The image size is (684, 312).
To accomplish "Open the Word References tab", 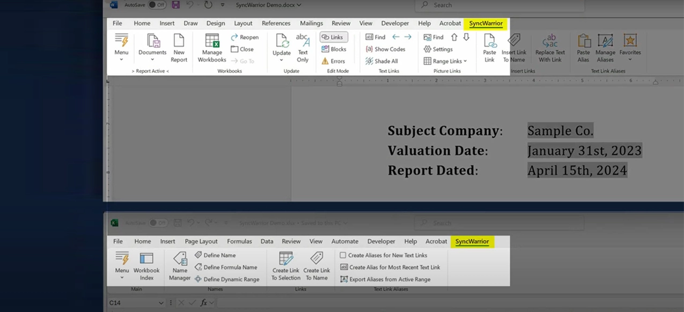I will coord(276,23).
